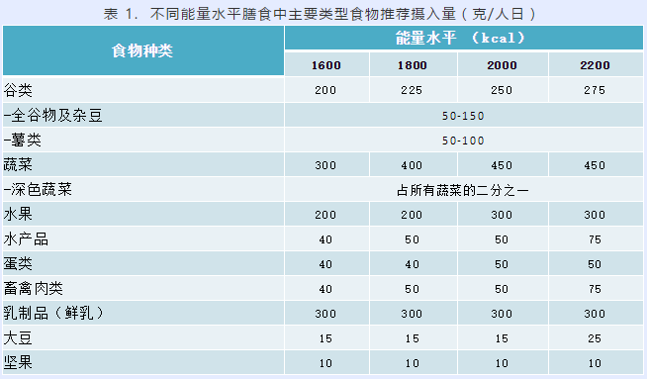647x379 pixels.
Task: Click 蔬菜 value 450 under 2200
Action: (x=595, y=165)
